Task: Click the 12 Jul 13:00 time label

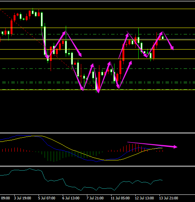Action: click(144, 198)
